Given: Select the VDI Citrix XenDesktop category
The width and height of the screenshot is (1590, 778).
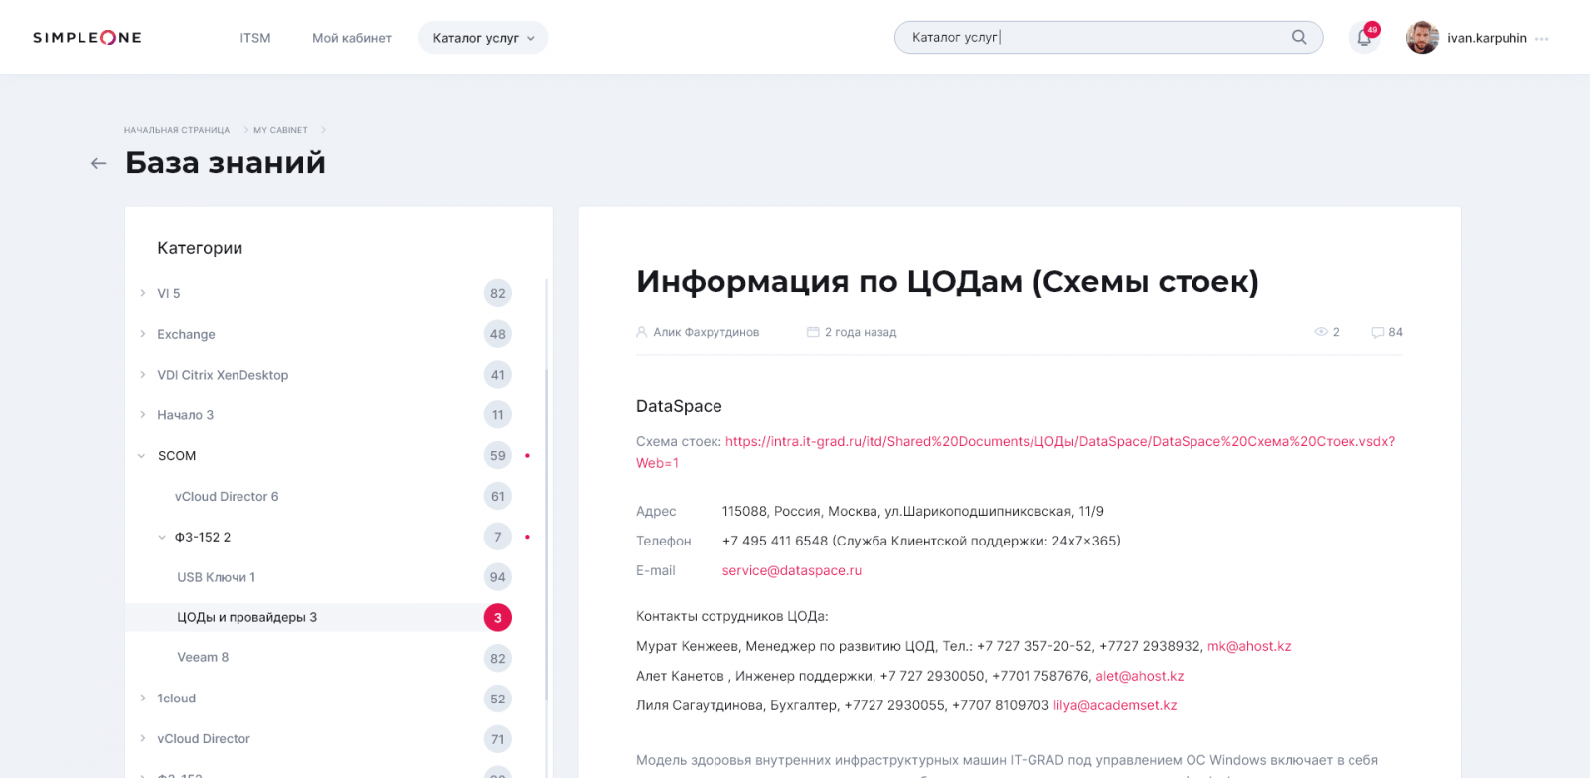Looking at the screenshot, I should (x=223, y=375).
